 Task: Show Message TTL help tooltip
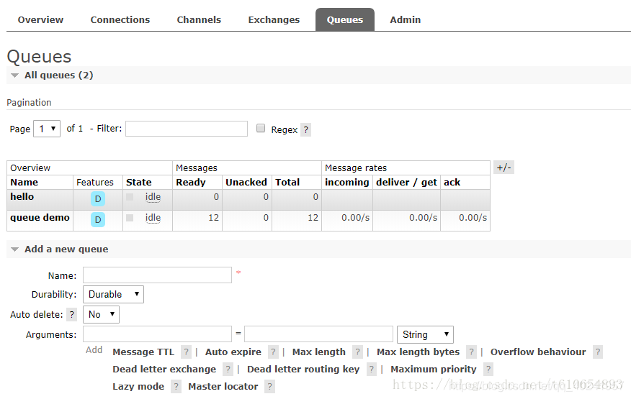186,352
